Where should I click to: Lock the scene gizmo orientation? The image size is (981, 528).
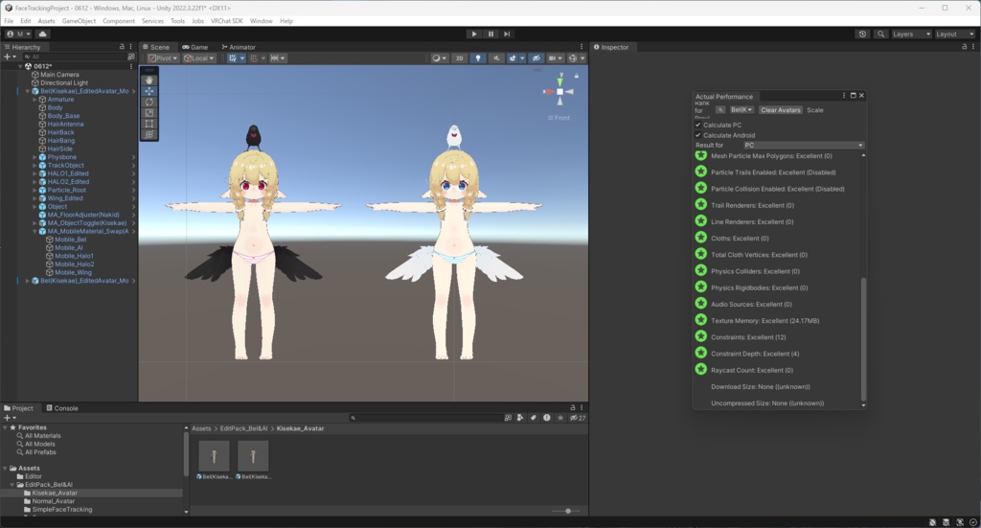click(x=576, y=75)
